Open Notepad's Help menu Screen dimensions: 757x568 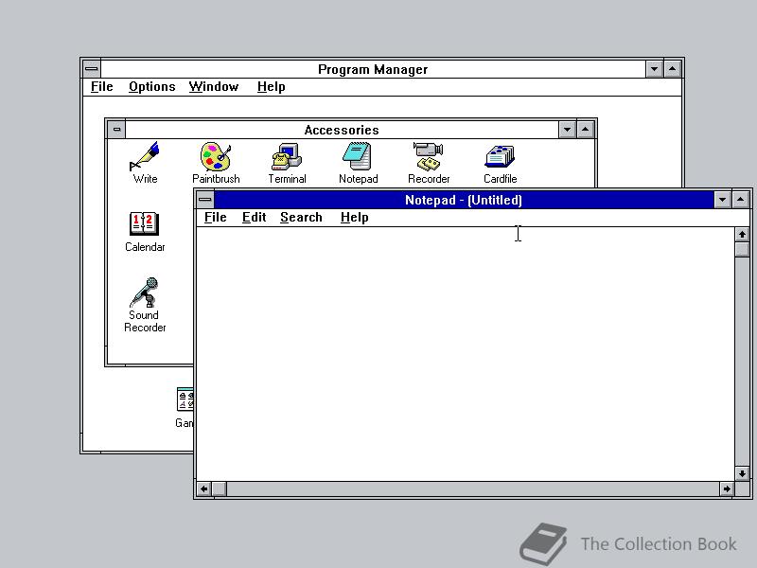pos(354,218)
